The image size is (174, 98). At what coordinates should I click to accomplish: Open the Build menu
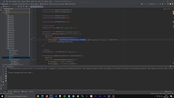[x=33, y=1]
